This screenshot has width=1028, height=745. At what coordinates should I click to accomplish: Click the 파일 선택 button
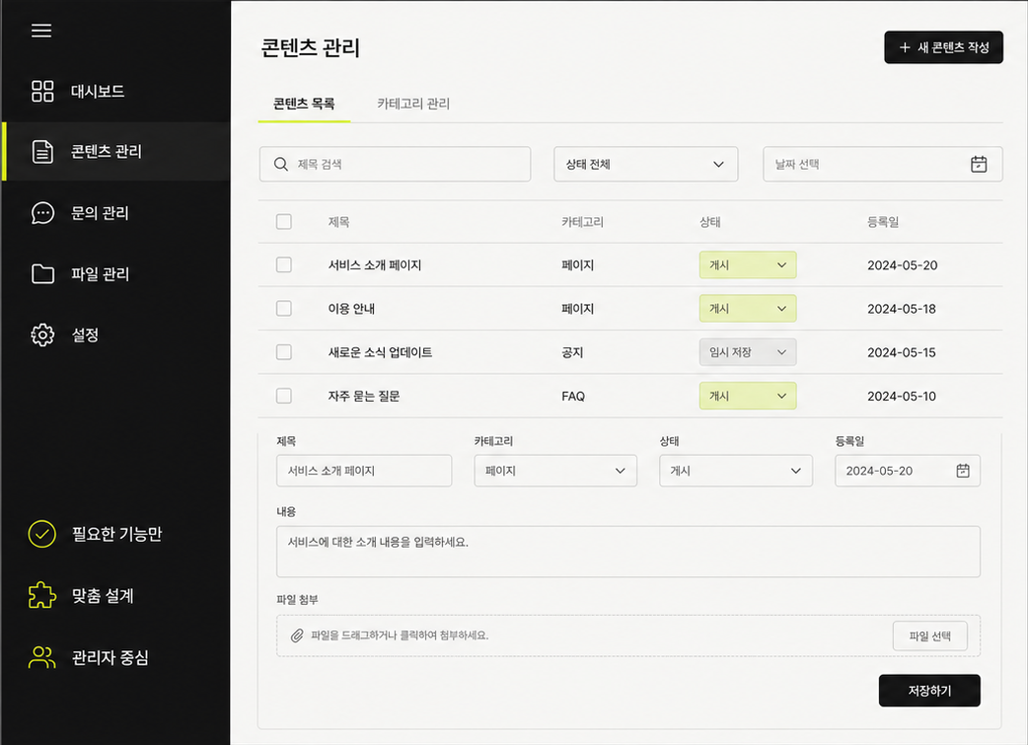coord(930,636)
